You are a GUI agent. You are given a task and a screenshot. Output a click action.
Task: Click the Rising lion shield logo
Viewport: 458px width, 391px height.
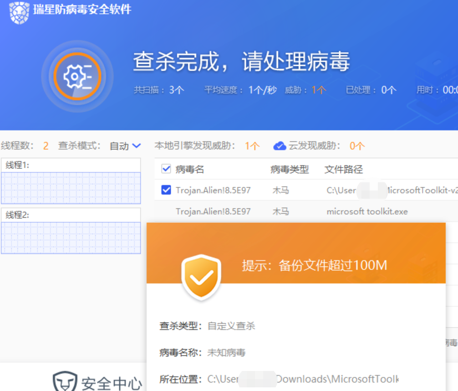[x=19, y=13]
